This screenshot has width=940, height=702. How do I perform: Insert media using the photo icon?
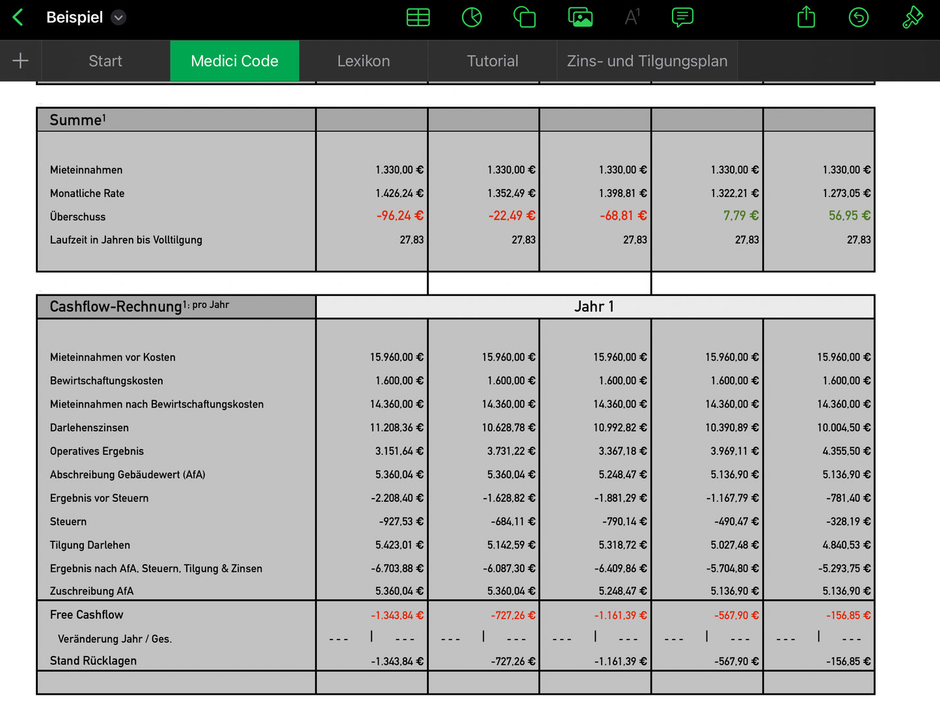[x=580, y=18]
